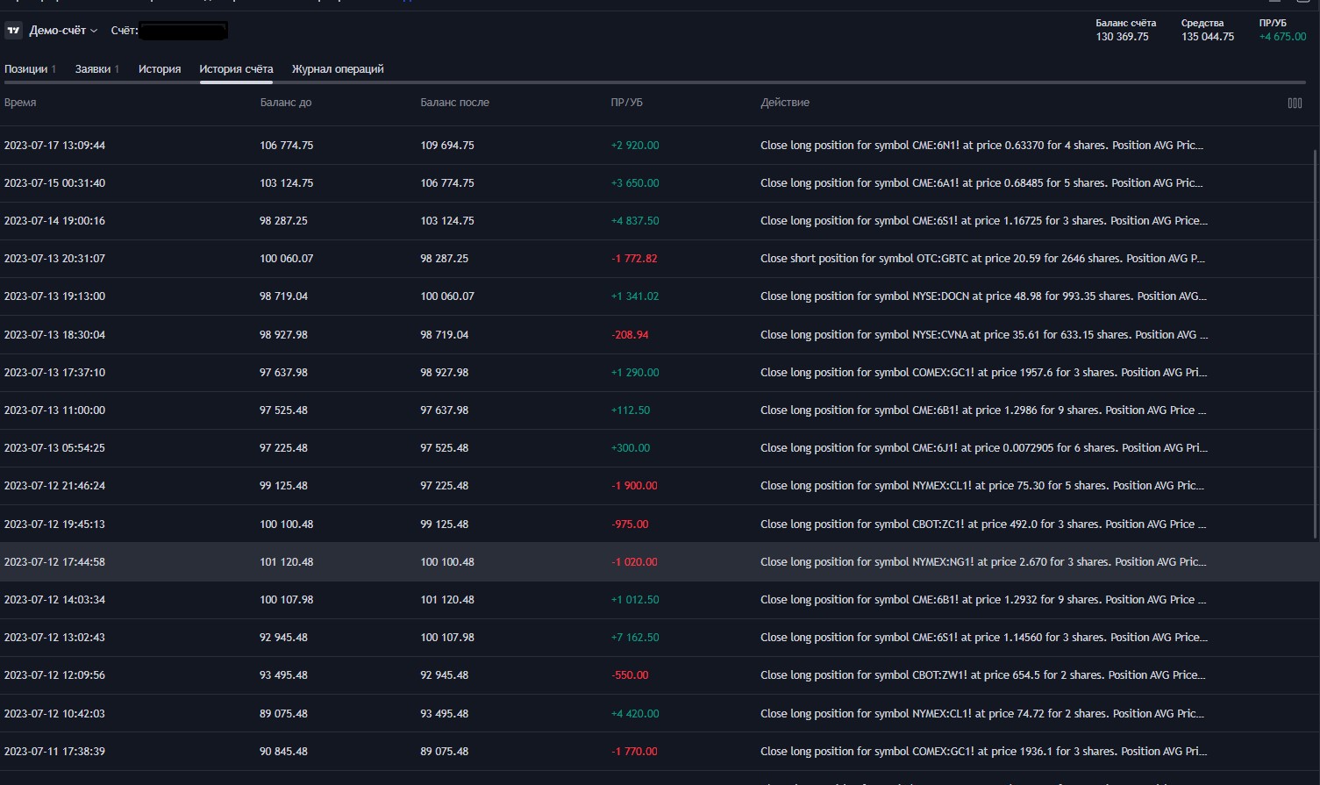Select the История счёта tab
This screenshot has width=1320, height=785.
click(x=236, y=69)
